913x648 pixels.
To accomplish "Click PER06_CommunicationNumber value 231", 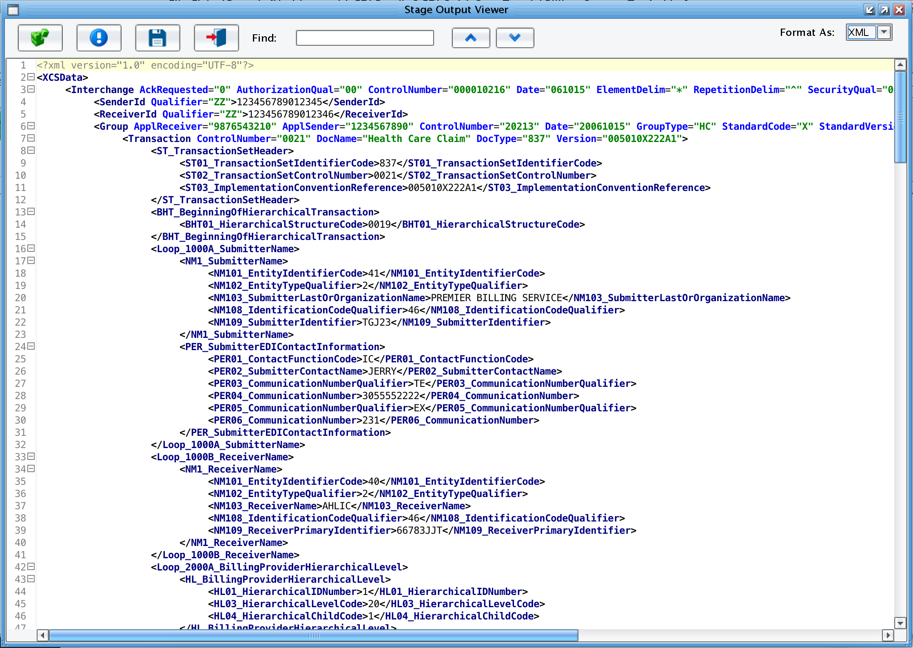I will pyautogui.click(x=371, y=420).
